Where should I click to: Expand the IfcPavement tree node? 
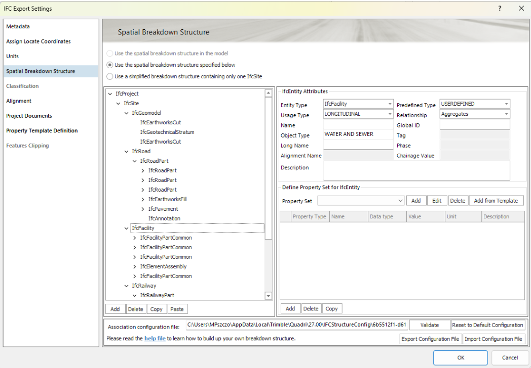[143, 209]
